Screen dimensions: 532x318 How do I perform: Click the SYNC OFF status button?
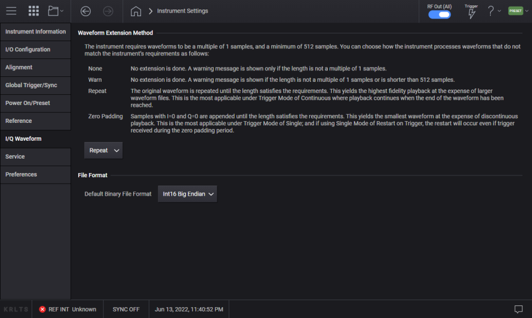pos(125,309)
